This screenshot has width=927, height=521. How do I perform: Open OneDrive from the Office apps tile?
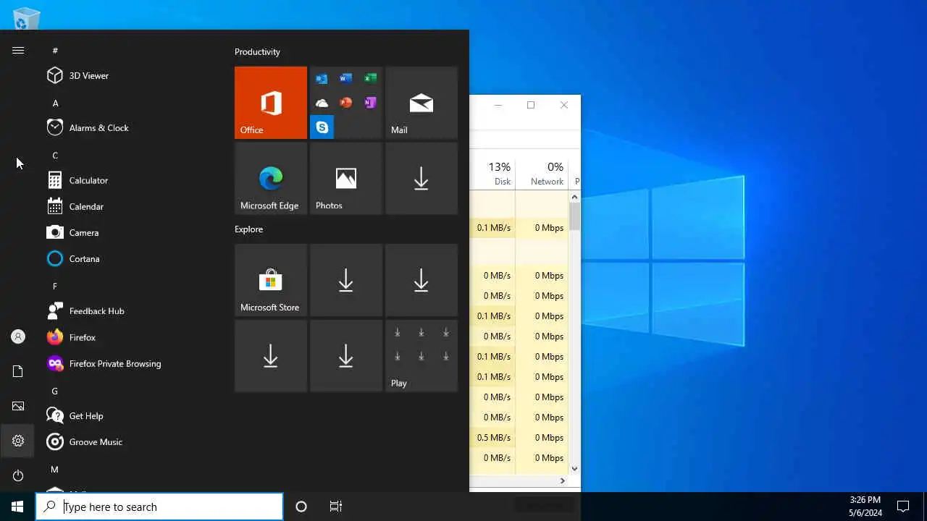pyautogui.click(x=322, y=103)
